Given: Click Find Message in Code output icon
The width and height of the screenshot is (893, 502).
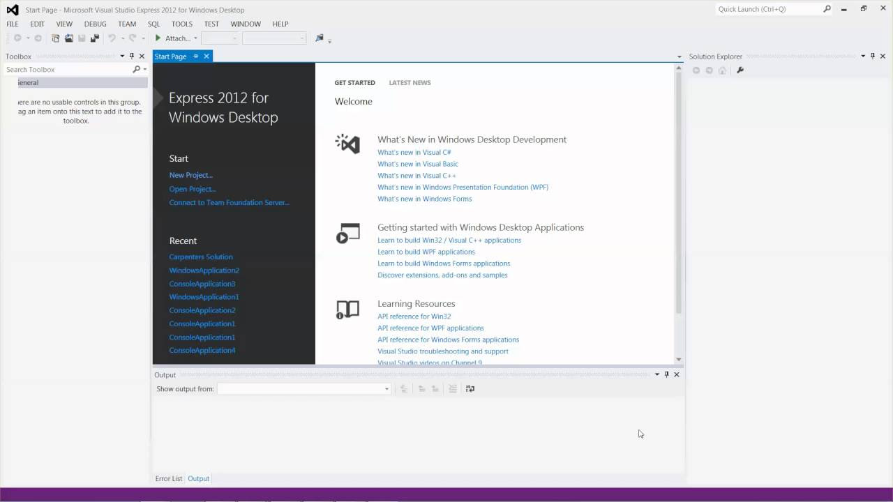Looking at the screenshot, I should (404, 389).
